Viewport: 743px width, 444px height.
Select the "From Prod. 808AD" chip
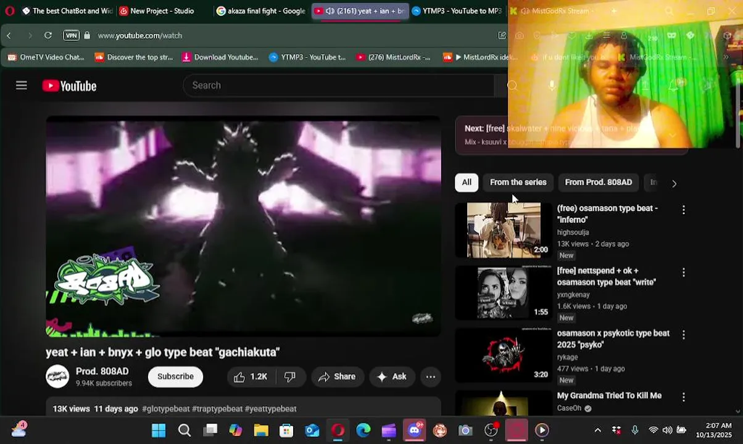pos(599,183)
